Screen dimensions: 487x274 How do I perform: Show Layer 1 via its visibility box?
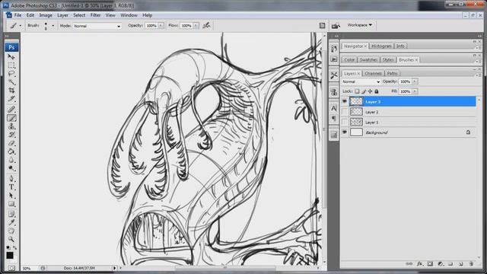(345, 122)
